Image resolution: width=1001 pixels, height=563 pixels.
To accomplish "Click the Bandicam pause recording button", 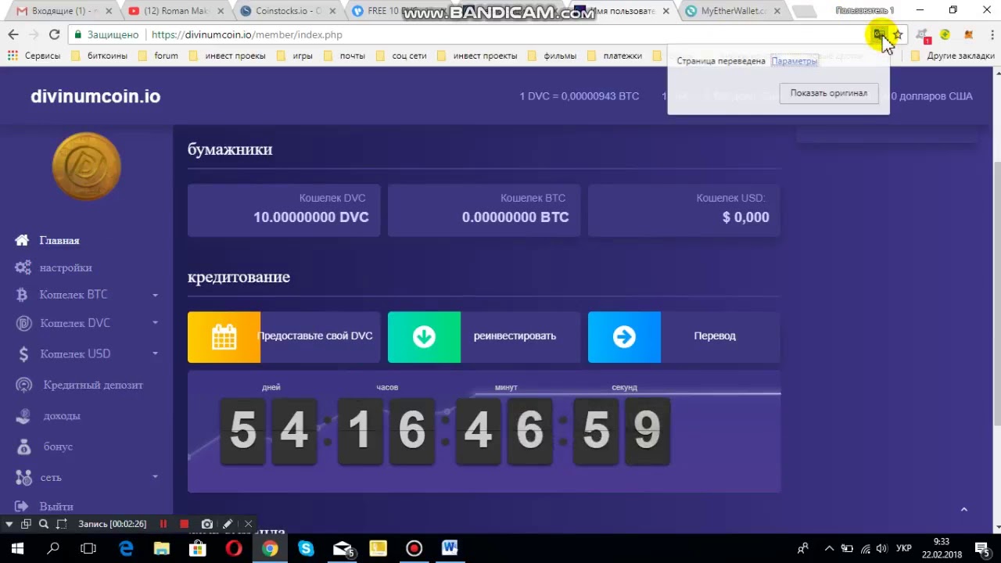I will click(x=163, y=524).
